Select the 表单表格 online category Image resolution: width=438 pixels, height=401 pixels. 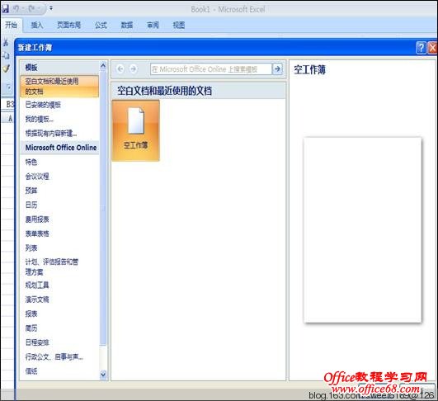point(37,234)
